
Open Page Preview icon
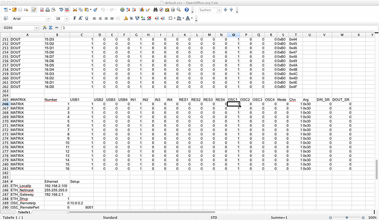[53, 10]
